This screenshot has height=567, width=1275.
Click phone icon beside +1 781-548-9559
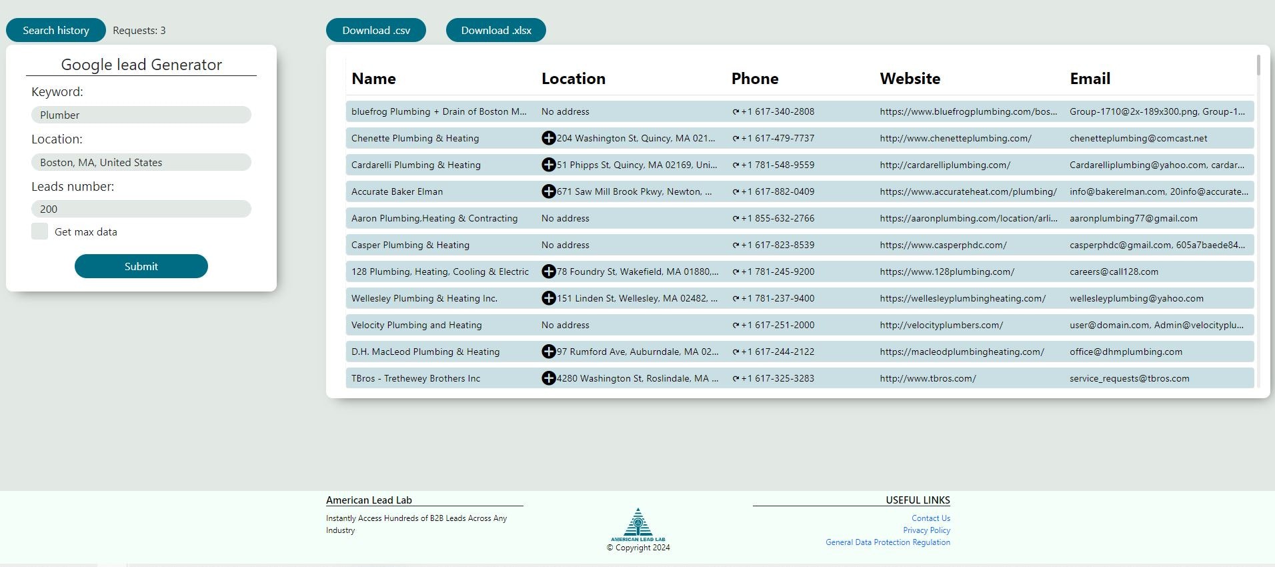click(736, 165)
